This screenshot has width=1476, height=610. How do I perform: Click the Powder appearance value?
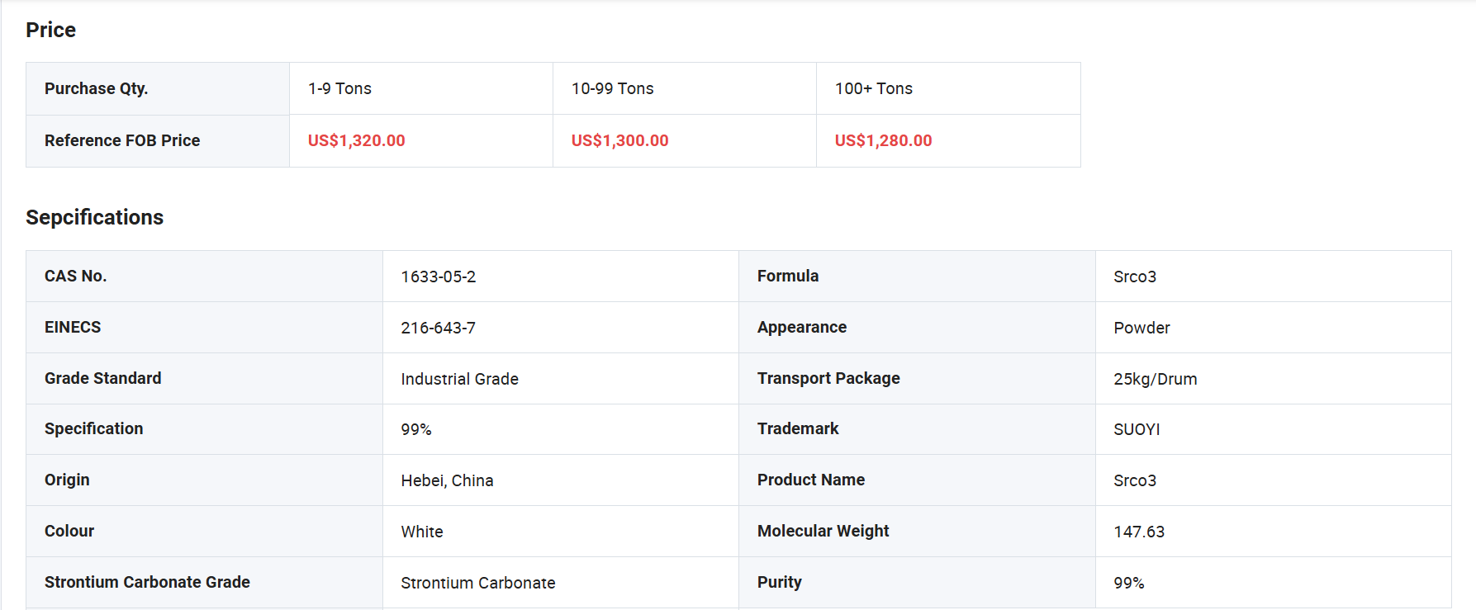click(x=1141, y=329)
